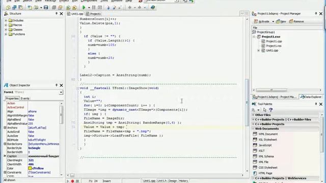Open the Design bottom tab
Screen dimensions: 326x183
pos(173,181)
